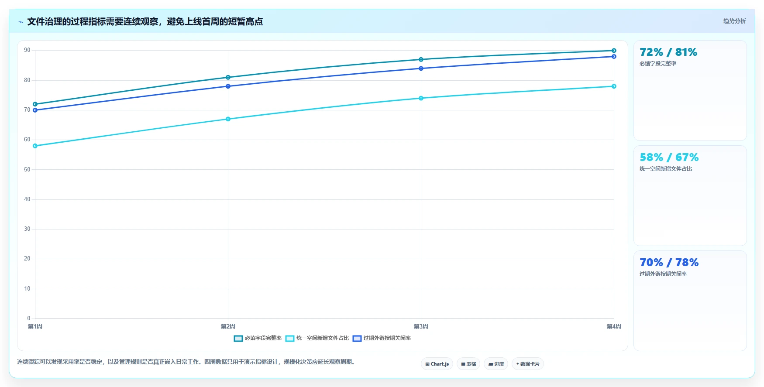The image size is (764, 387).
Task: Click the 72% / 81% metric value
Action: click(668, 52)
